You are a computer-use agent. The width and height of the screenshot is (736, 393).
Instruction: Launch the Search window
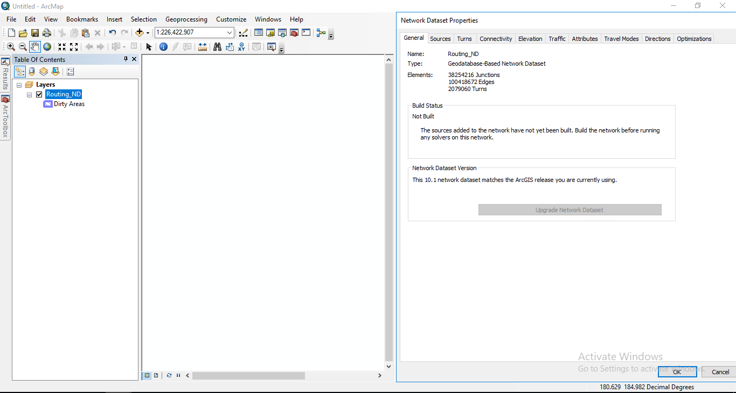click(x=282, y=33)
